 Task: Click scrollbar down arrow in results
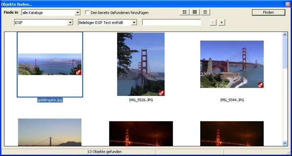pos(285,143)
